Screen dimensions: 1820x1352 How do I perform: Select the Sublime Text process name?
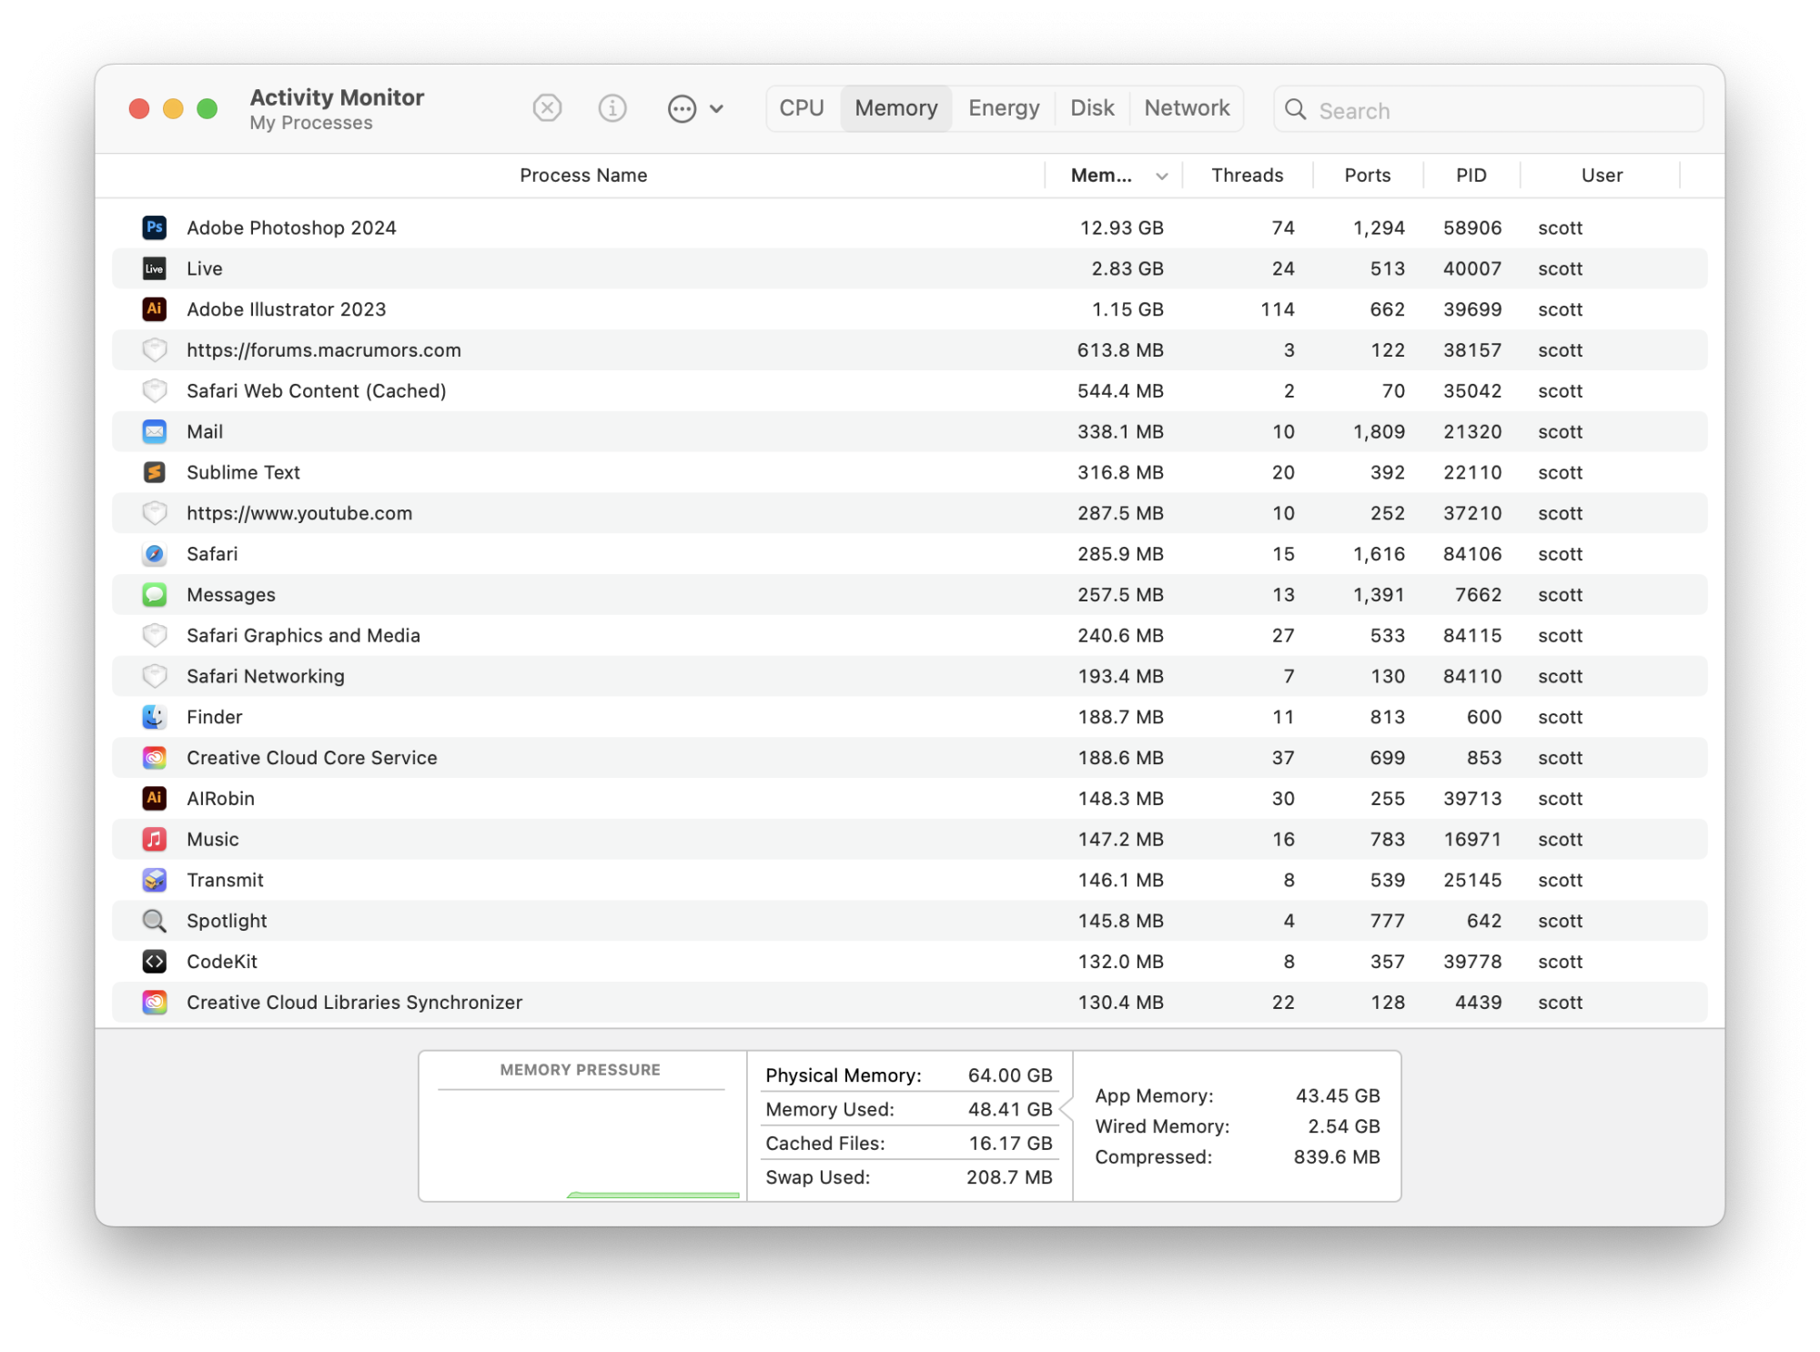click(243, 472)
